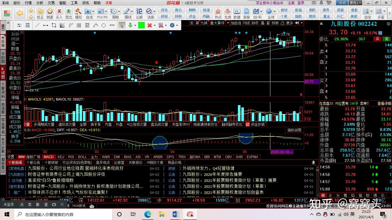Select the circle drawing tool

(x=104, y=25)
